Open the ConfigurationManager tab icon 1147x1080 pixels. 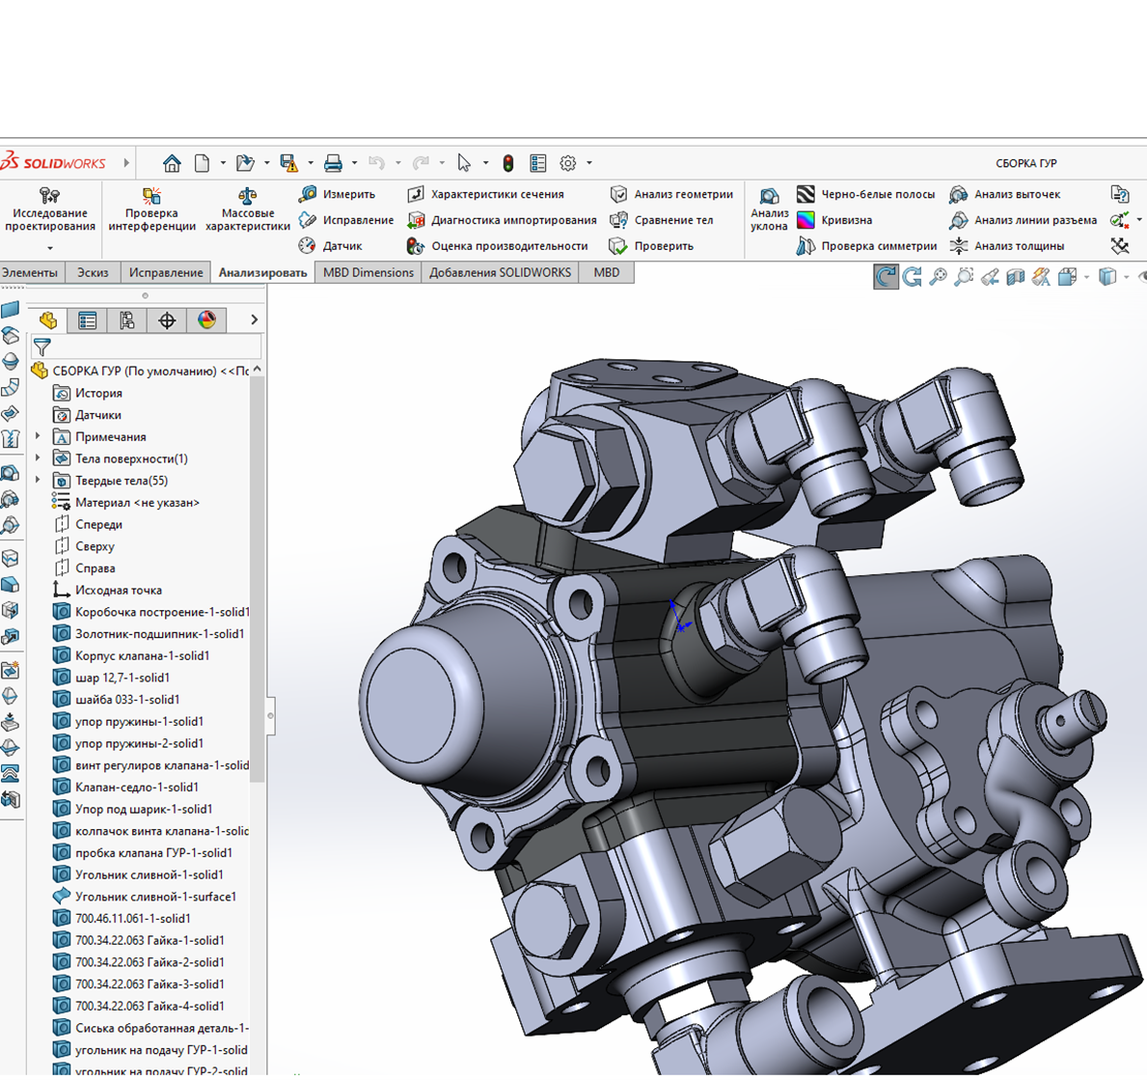[x=127, y=320]
